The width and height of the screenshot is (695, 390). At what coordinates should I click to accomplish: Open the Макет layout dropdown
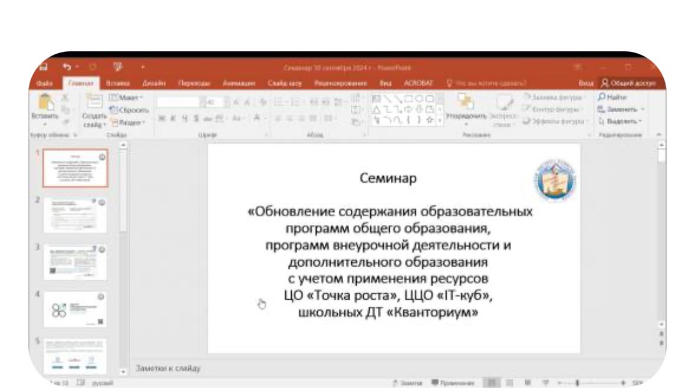click(126, 97)
